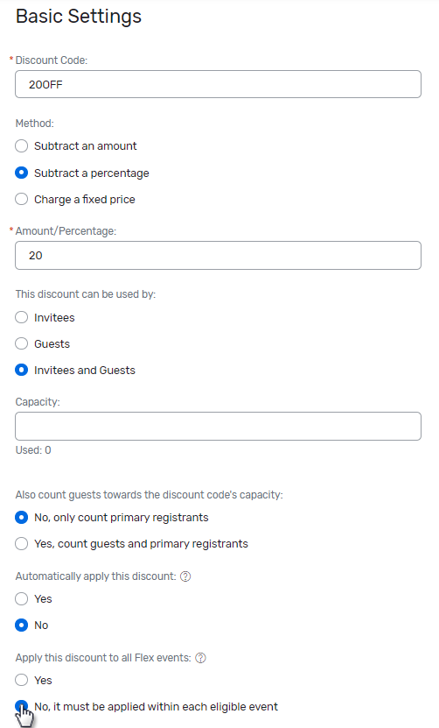439x728 pixels.
Task: Click the Discount Code field label
Action: tap(52, 60)
